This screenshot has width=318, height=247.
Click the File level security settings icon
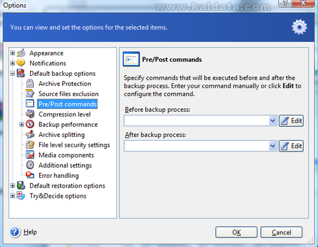(30, 145)
